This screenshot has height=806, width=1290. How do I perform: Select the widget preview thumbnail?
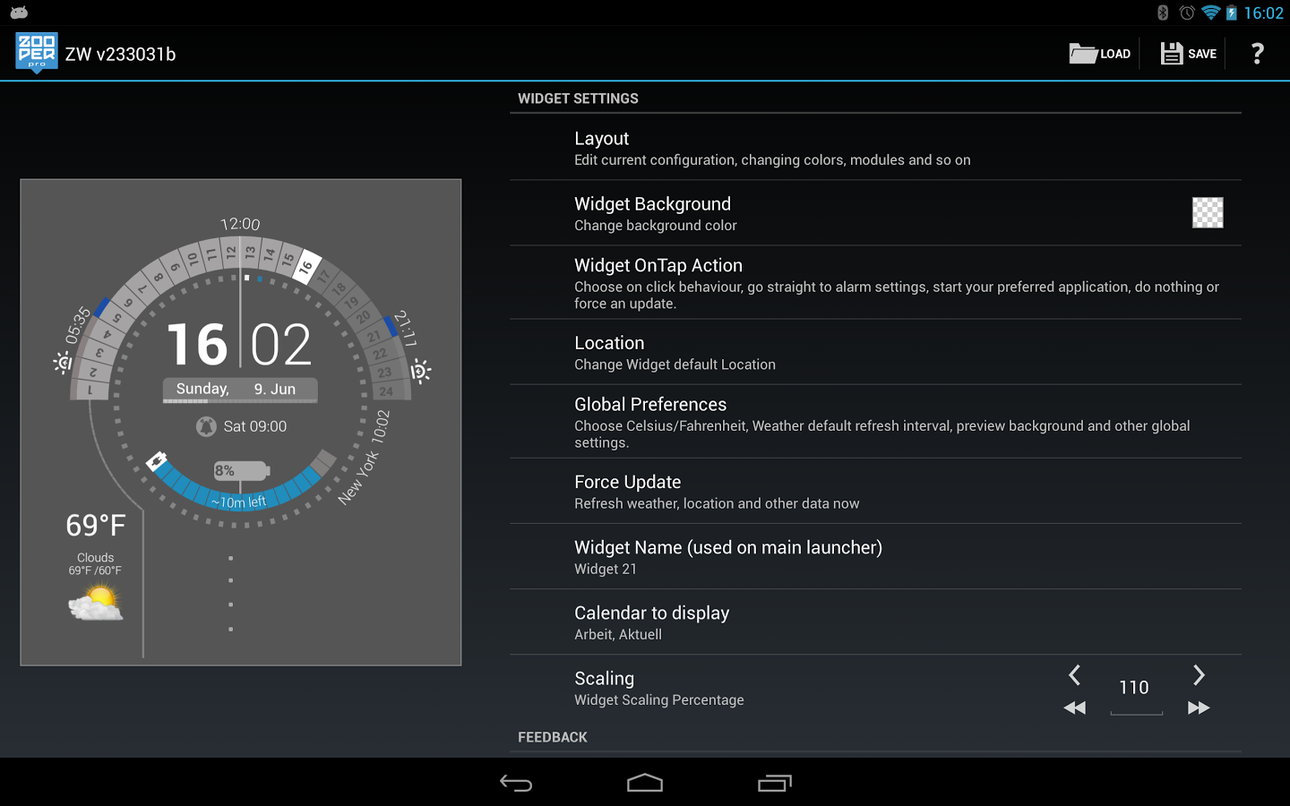(x=240, y=421)
